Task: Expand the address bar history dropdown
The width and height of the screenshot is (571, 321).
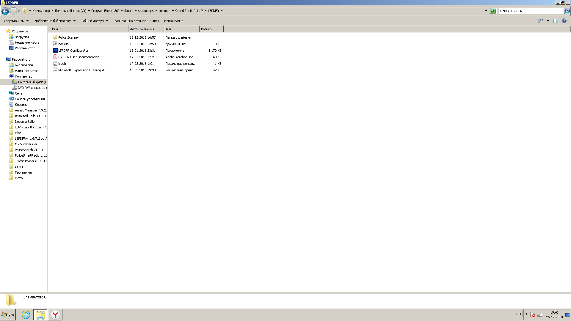Action: (x=486, y=11)
